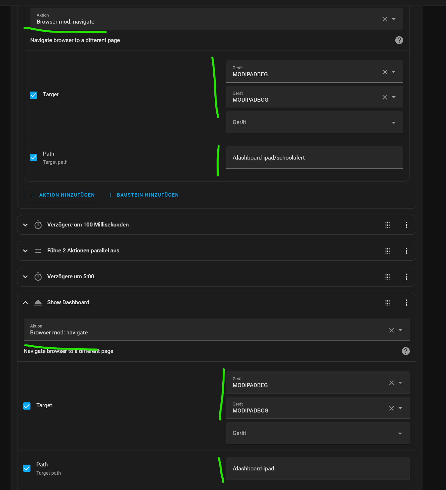Viewport: 446px width, 490px height.
Task: Clear the top Browser mod: navigate action
Action: [x=385, y=19]
